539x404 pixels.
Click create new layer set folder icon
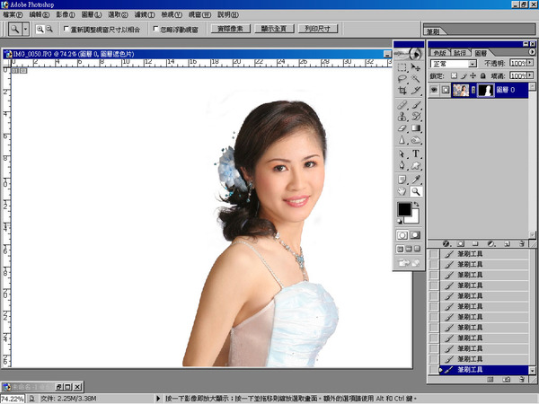[475, 243]
